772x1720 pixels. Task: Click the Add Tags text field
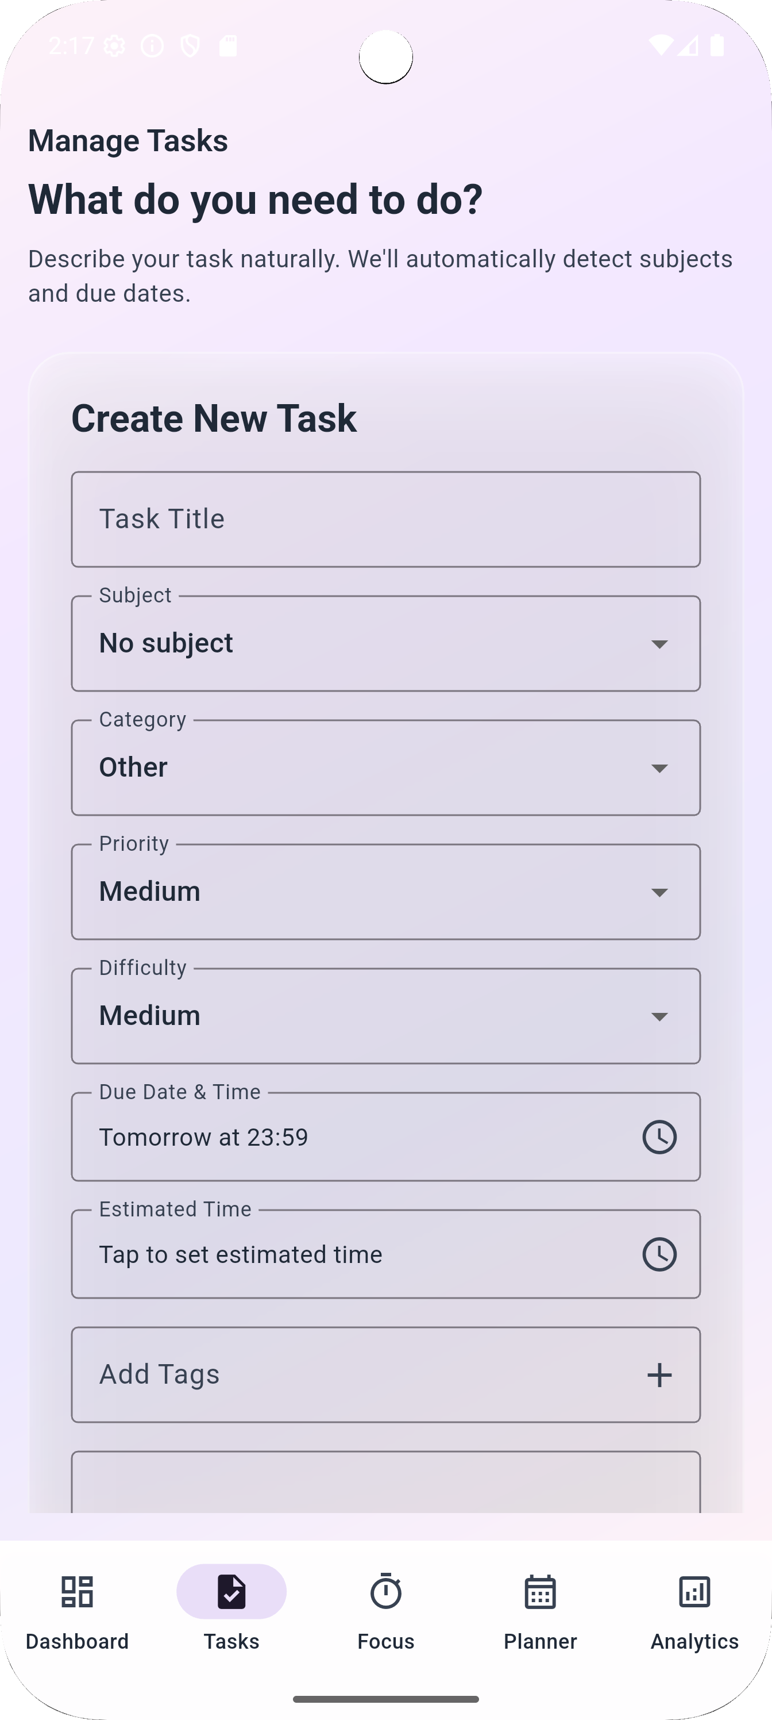tap(385, 1375)
